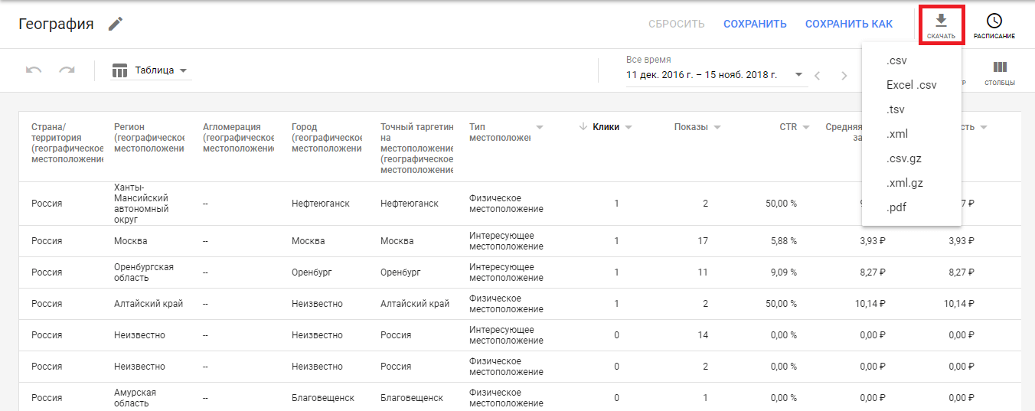
Task: Choose the .xml.gz export option
Action: click(x=904, y=183)
